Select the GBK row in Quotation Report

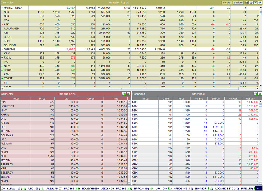[x=130, y=16]
